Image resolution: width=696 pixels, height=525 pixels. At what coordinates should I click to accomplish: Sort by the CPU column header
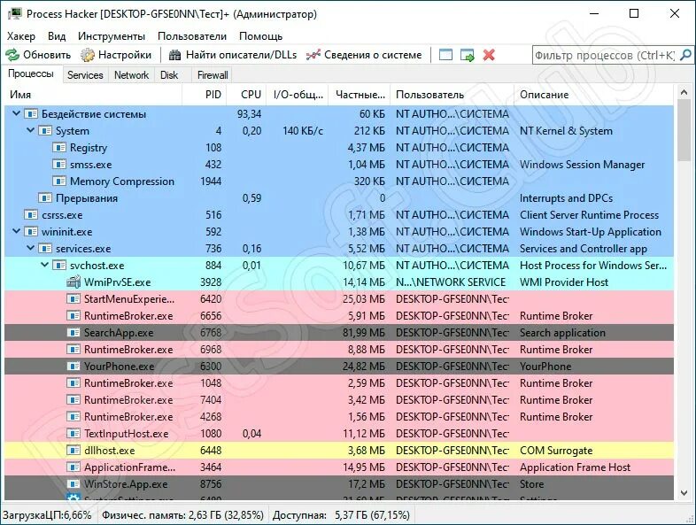tap(246, 95)
